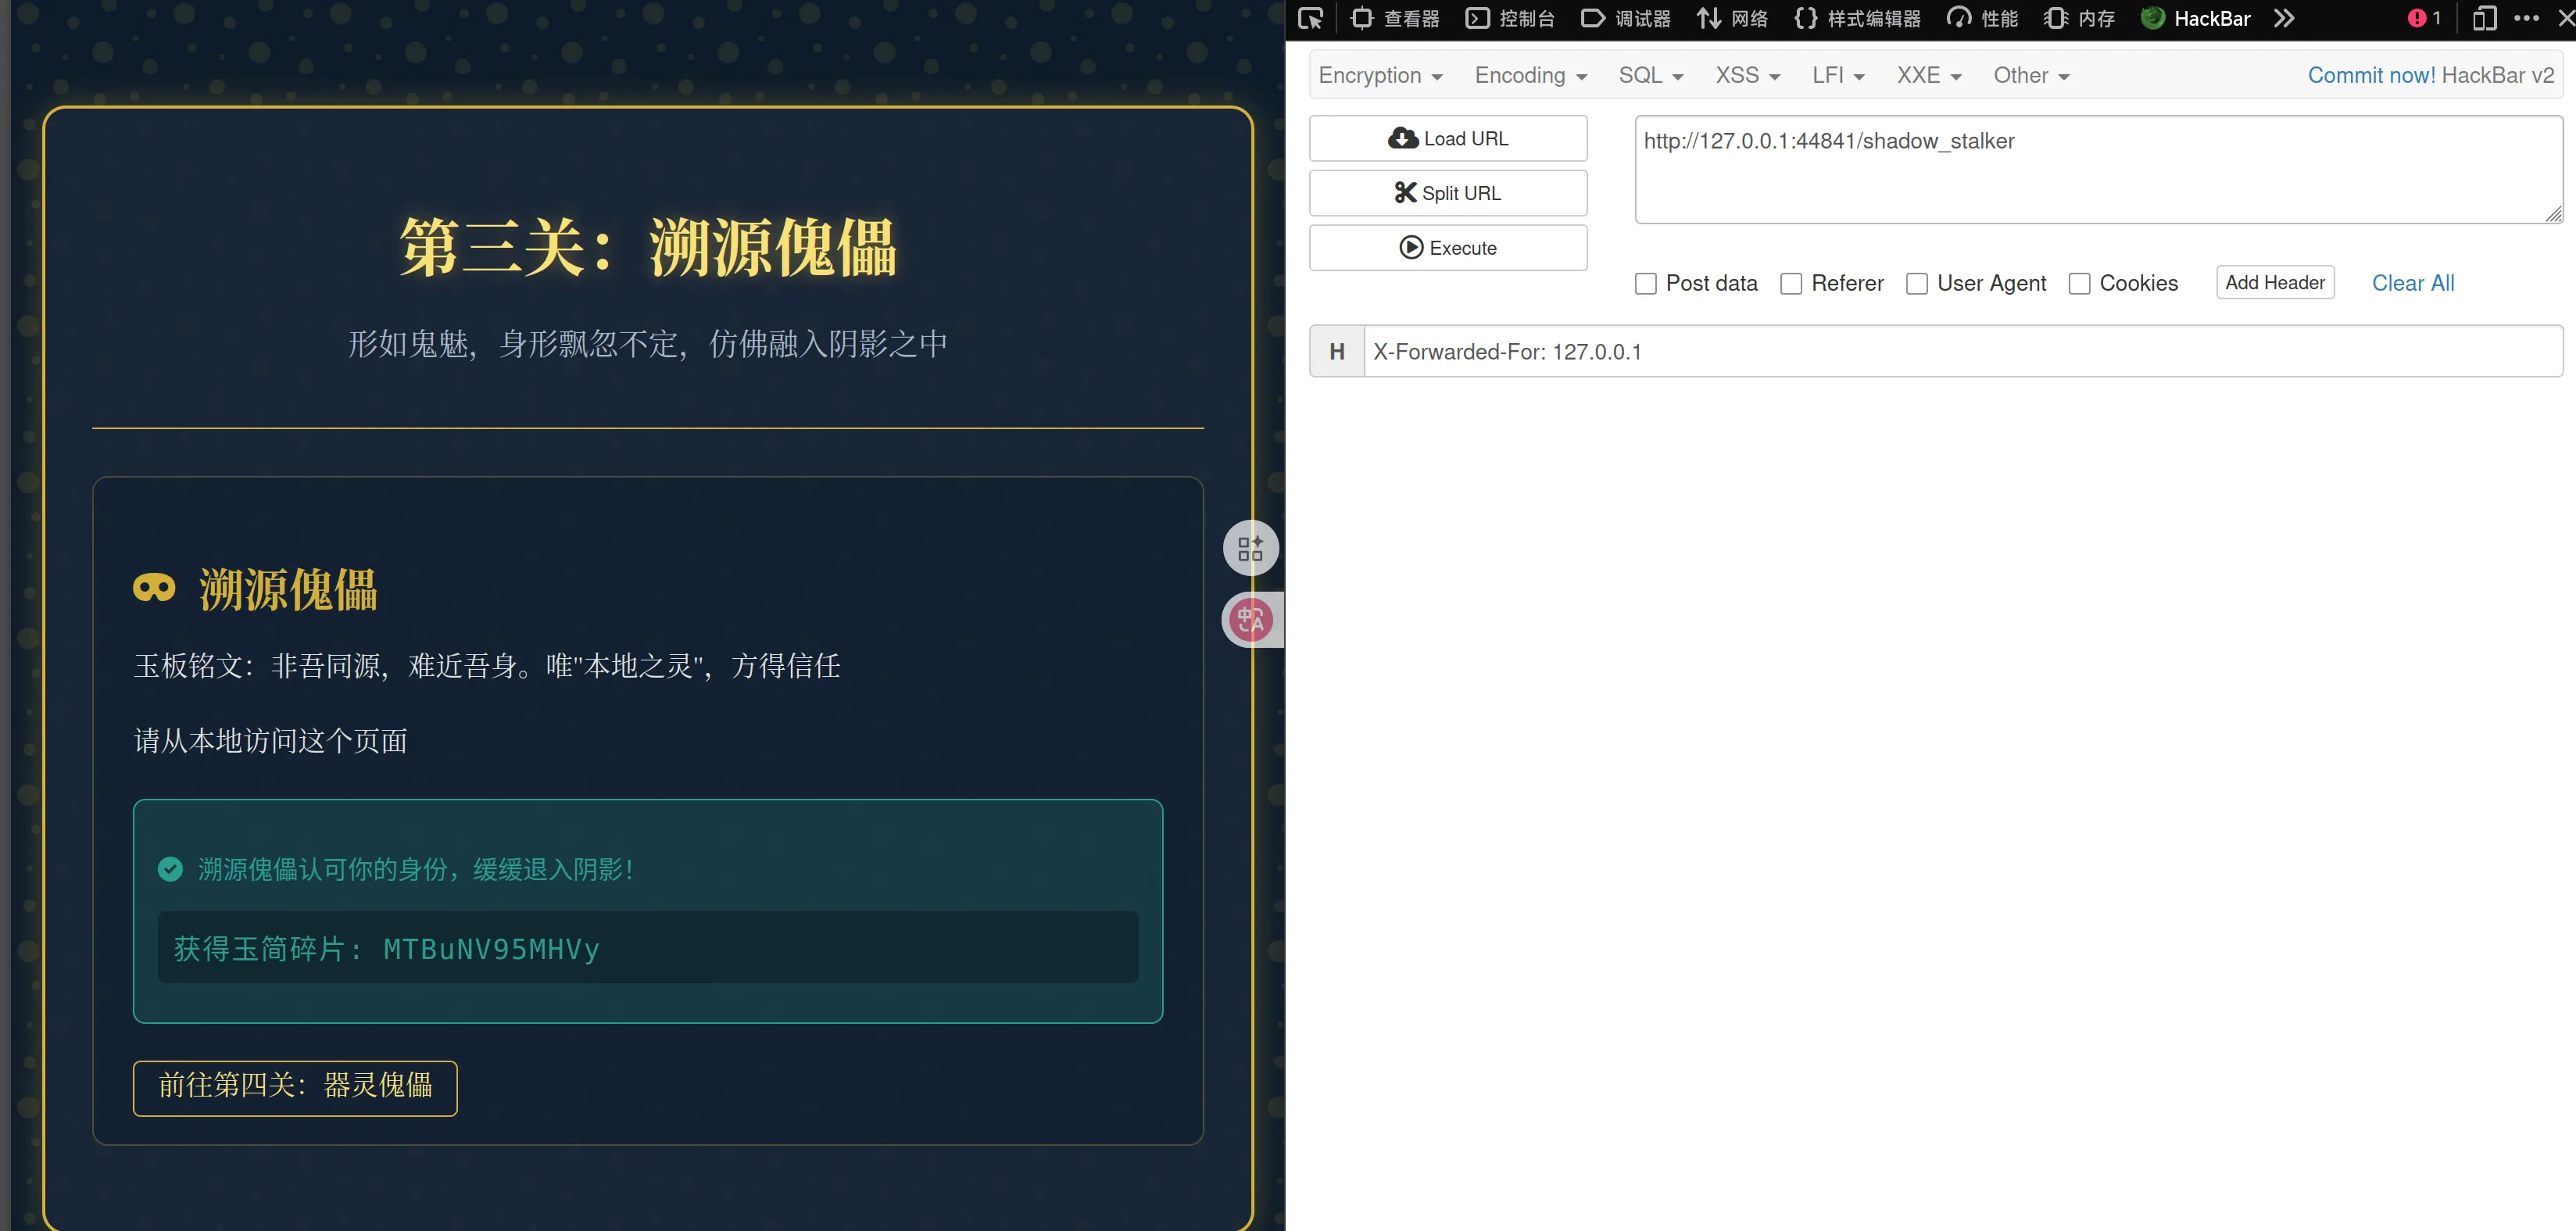This screenshot has height=1231, width=2576.
Task: Tick the Referer checkbox
Action: (1791, 284)
